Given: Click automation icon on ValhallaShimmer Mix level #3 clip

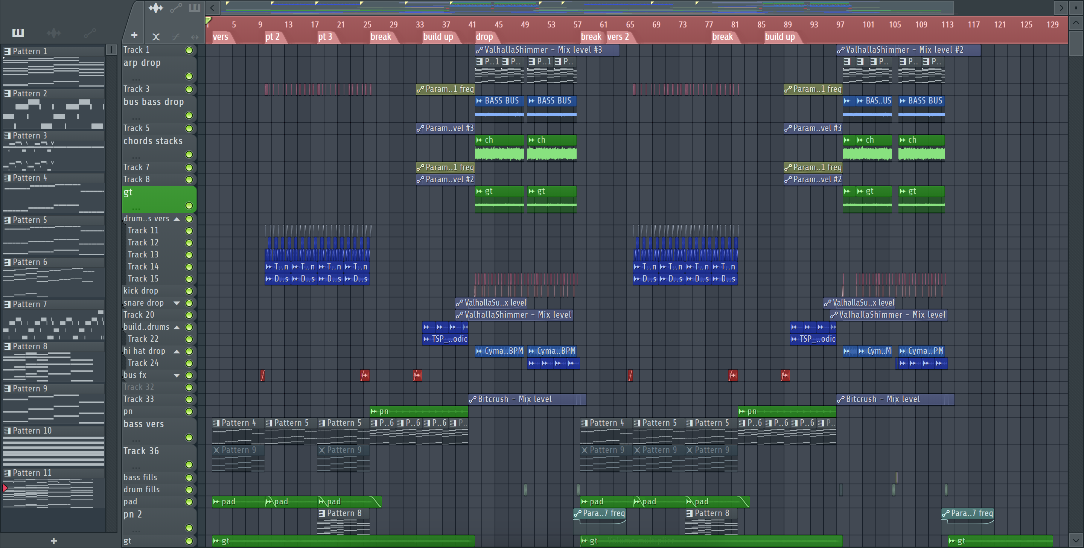Looking at the screenshot, I should click(479, 50).
